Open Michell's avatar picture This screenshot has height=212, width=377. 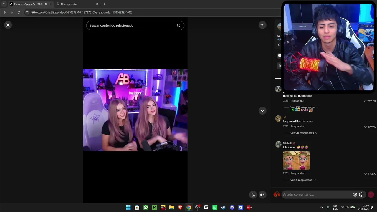coord(278,144)
